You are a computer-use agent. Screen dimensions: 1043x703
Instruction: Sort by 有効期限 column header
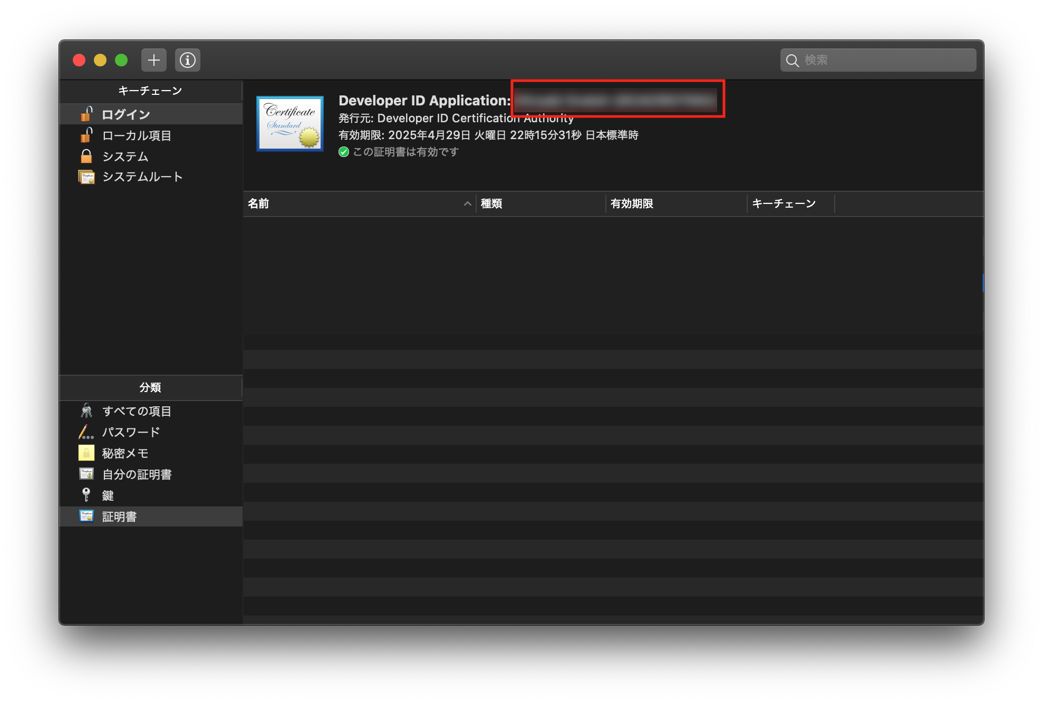pyautogui.click(x=632, y=204)
